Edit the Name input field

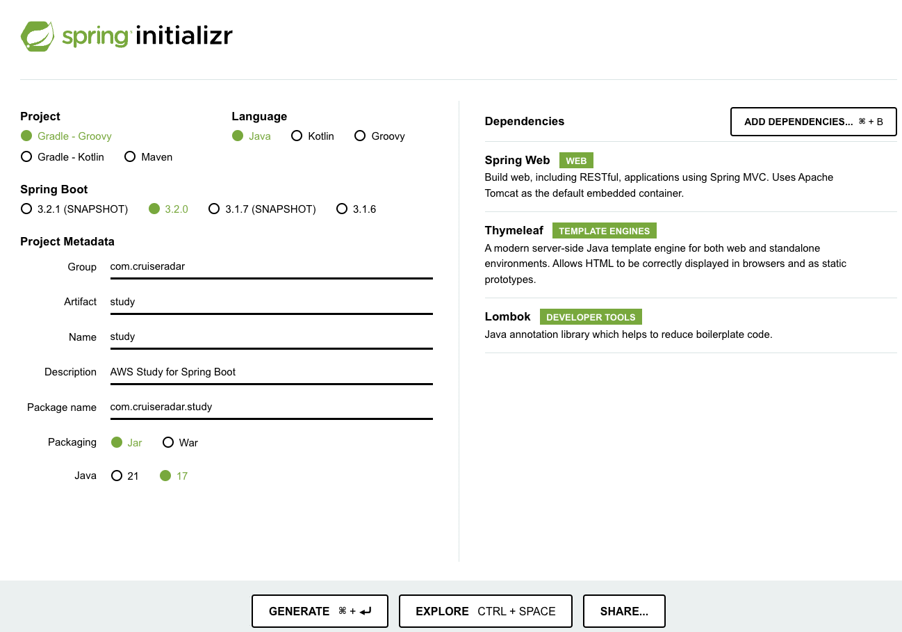tap(271, 337)
